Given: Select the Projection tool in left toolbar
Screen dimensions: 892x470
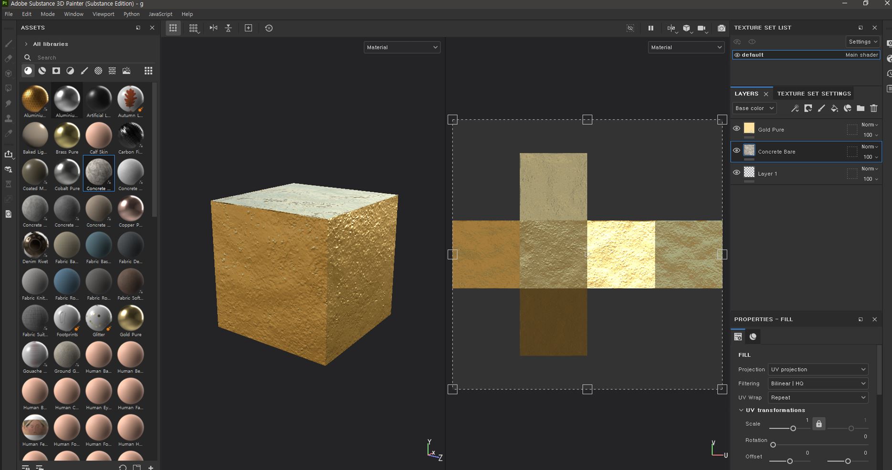Looking at the screenshot, I should 9,73.
